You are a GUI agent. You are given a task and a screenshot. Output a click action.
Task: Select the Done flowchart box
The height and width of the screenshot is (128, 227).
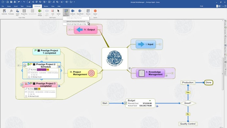coord(208,82)
